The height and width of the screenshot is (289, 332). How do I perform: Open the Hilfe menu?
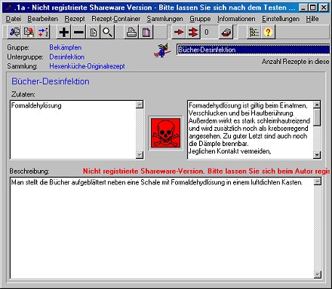pyautogui.click(x=312, y=19)
